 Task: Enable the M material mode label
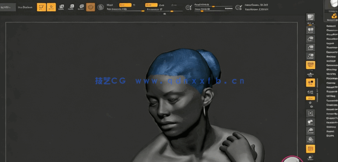point(134,5)
